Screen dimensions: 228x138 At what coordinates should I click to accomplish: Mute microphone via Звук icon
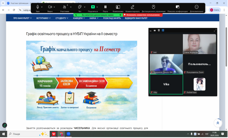coord(38,7)
